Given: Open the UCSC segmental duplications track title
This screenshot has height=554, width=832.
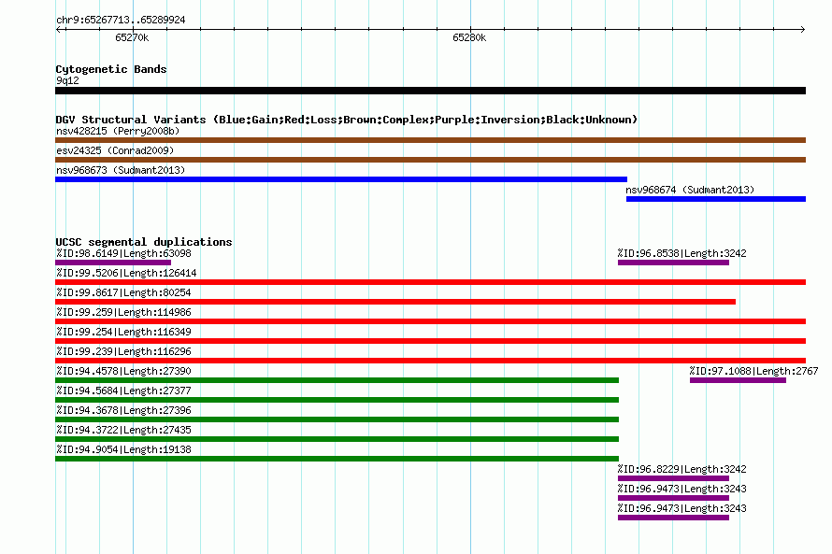Looking at the screenshot, I should tap(144, 242).
